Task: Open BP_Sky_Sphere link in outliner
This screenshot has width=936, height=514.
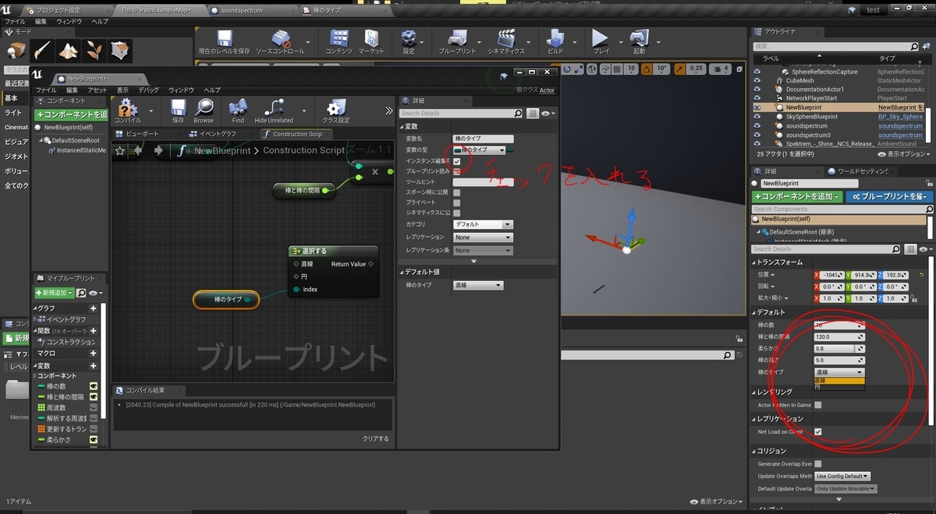Action: (x=900, y=116)
